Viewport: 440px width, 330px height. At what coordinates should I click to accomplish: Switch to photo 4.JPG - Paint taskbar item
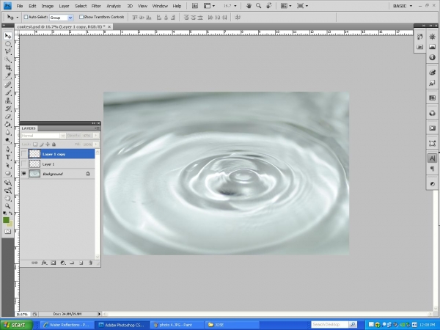tap(177, 325)
